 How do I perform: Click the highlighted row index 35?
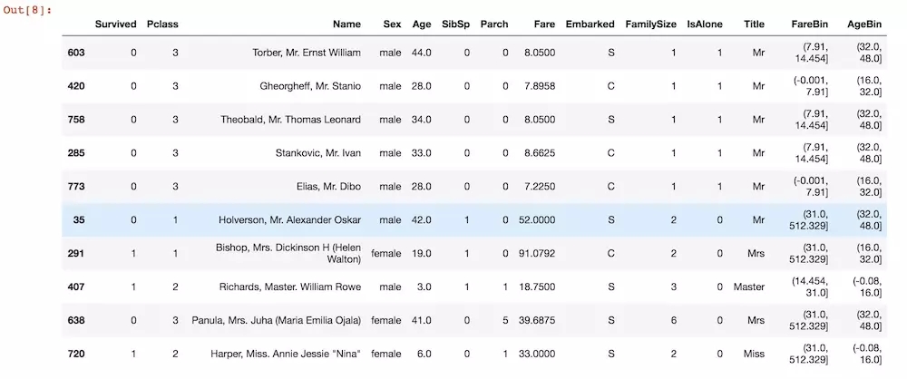[x=79, y=220]
